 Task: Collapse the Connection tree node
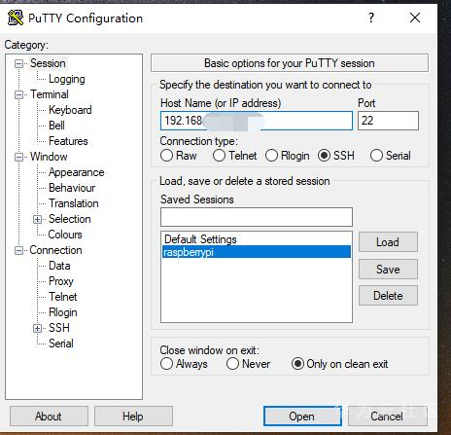coord(18,250)
